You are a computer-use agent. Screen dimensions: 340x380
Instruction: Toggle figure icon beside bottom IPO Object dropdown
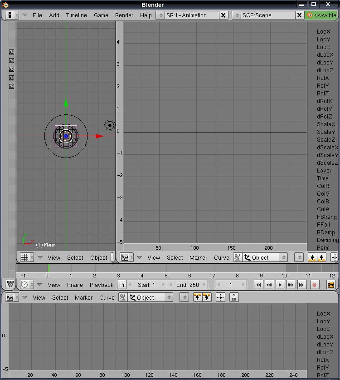(123, 297)
